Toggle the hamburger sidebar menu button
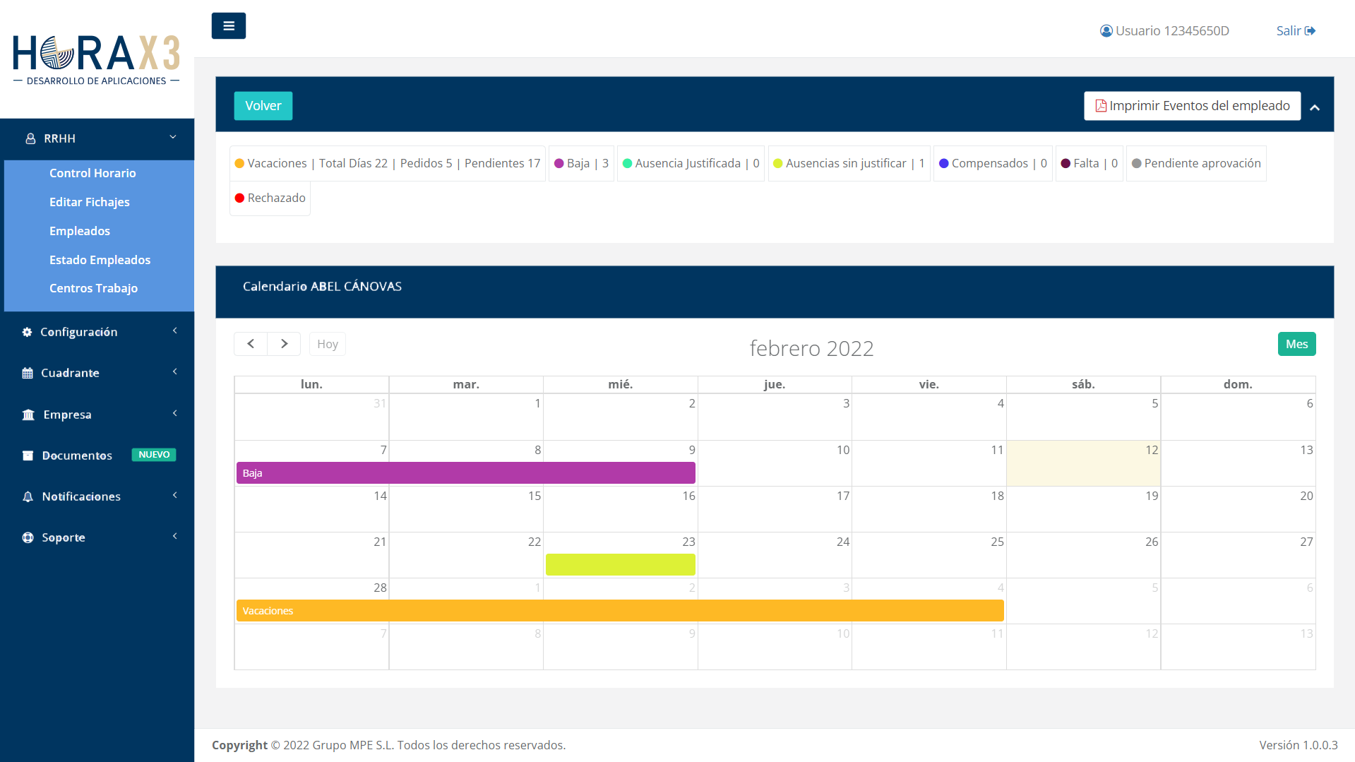This screenshot has height=762, width=1355. point(228,26)
